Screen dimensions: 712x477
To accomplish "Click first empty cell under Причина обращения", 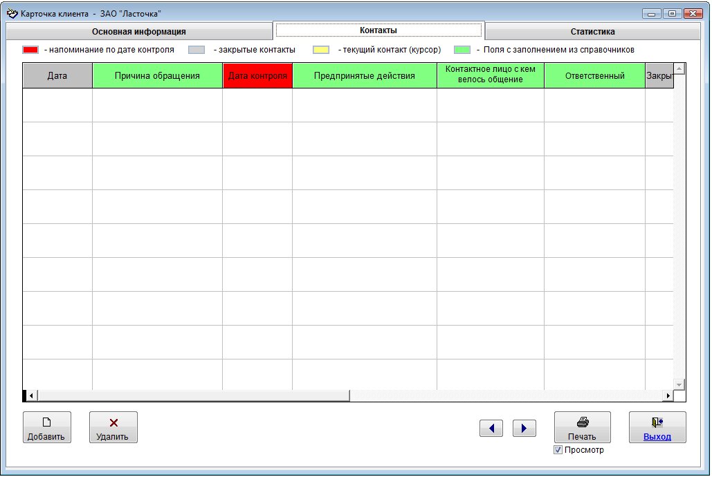I will (157, 105).
